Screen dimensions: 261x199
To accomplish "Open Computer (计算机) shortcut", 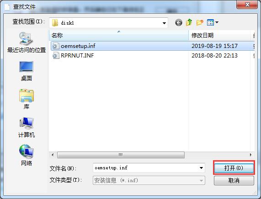I will 27,127.
